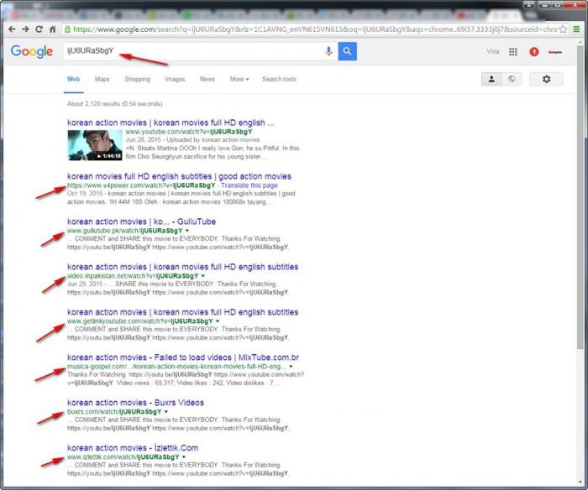The image size is (588, 490).
Task: Open the video.inpakistan.net result title
Action: coord(182,267)
